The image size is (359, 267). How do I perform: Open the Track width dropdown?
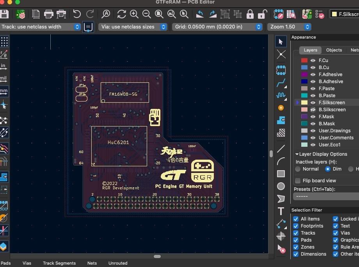pyautogui.click(x=40, y=27)
